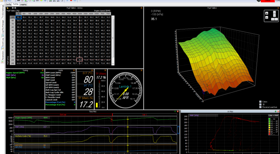Viewport: 280px width, 154px height.
Task: Click the ECT (°C) trace label in Time Plot
Action: click(19, 145)
